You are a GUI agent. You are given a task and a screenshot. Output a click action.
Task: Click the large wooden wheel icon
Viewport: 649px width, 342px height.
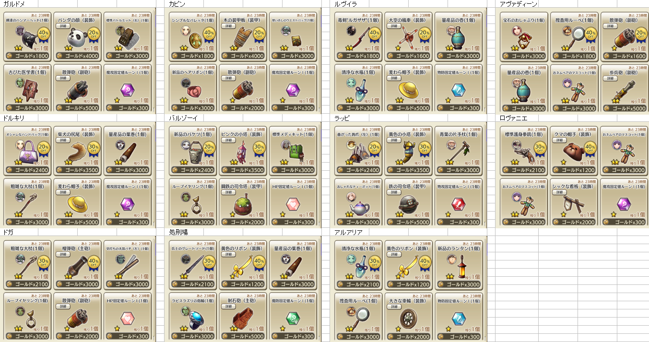click(410, 318)
